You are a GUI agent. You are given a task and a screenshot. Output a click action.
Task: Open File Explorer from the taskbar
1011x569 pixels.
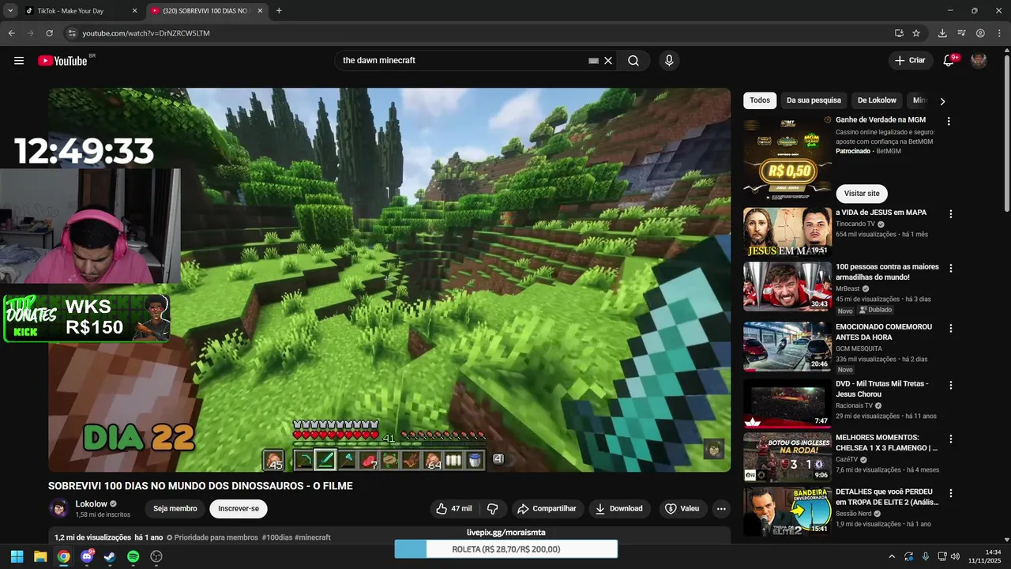[40, 556]
